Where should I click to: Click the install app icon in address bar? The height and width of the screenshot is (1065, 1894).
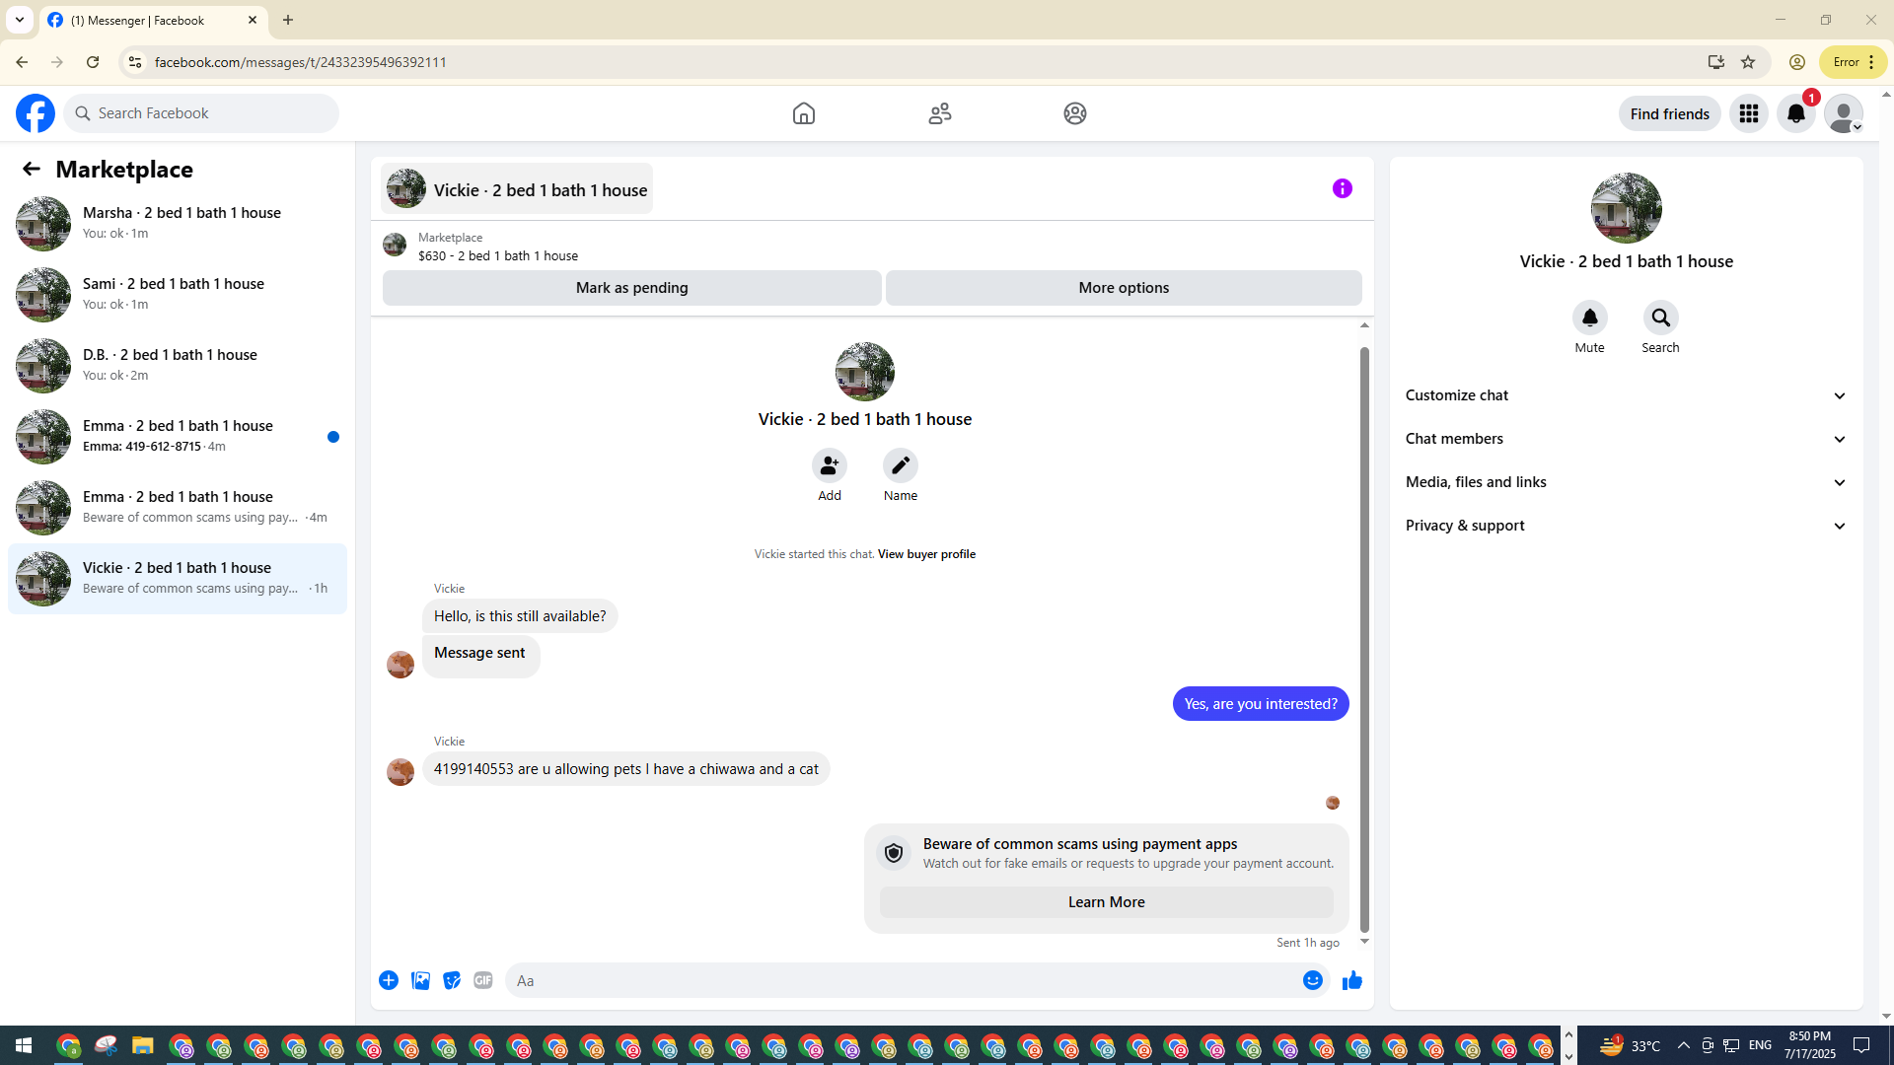(1716, 62)
